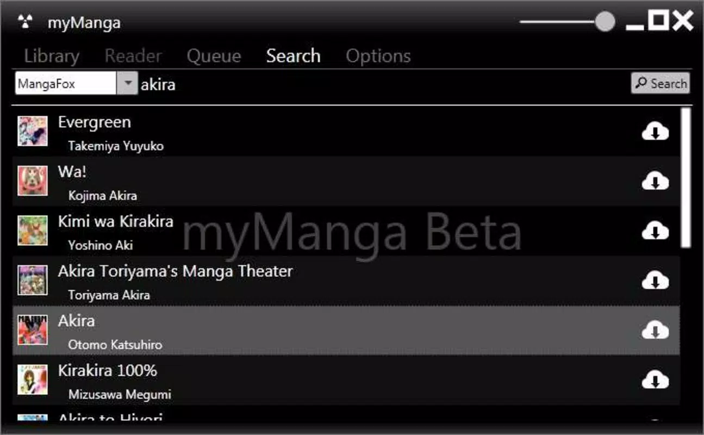Select the Search tab
The image size is (704, 435).
(x=294, y=56)
